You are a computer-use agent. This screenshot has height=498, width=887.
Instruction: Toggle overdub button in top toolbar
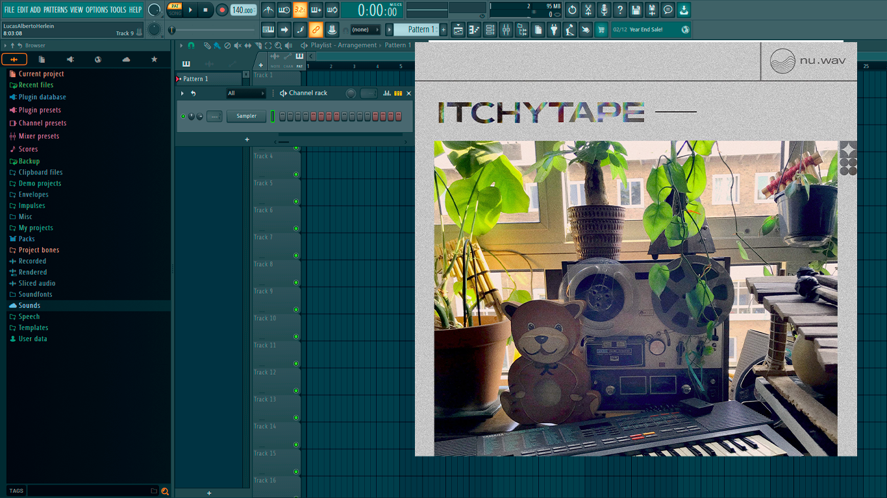pyautogui.click(x=316, y=10)
